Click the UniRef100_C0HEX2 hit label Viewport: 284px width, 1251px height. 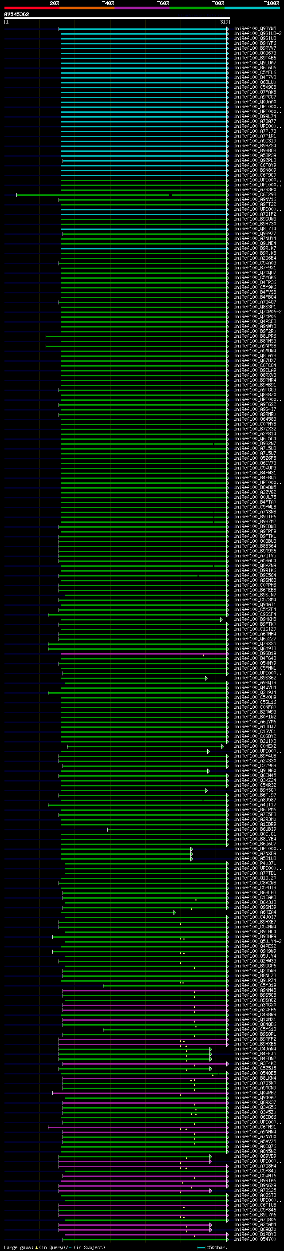(255, 746)
